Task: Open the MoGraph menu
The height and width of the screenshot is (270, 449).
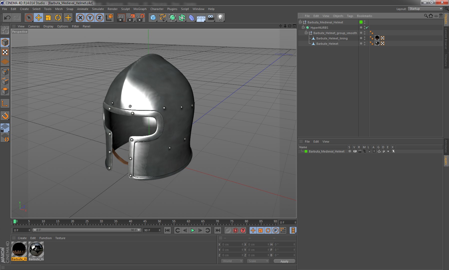Action: tap(140, 9)
